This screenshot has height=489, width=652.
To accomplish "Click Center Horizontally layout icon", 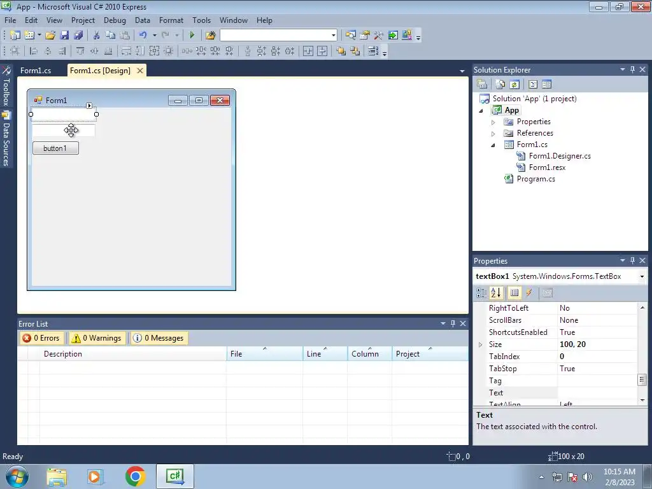I will 308,51.
